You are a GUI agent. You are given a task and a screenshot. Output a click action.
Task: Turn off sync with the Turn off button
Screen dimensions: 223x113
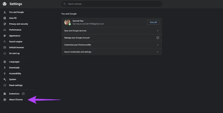pos(153,22)
